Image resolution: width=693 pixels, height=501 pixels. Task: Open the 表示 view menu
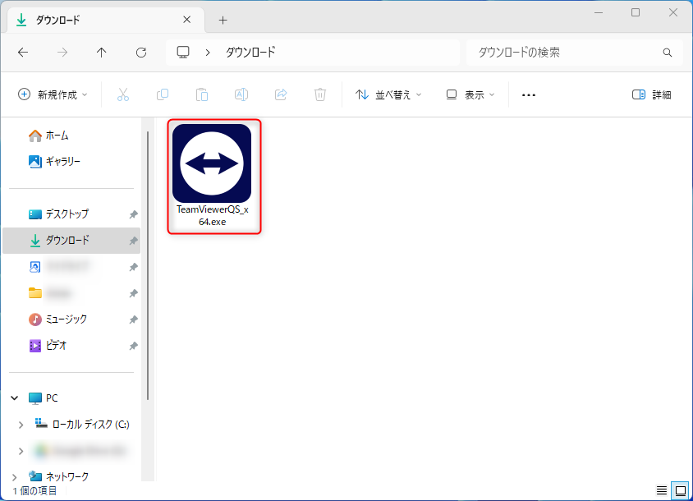[470, 94]
